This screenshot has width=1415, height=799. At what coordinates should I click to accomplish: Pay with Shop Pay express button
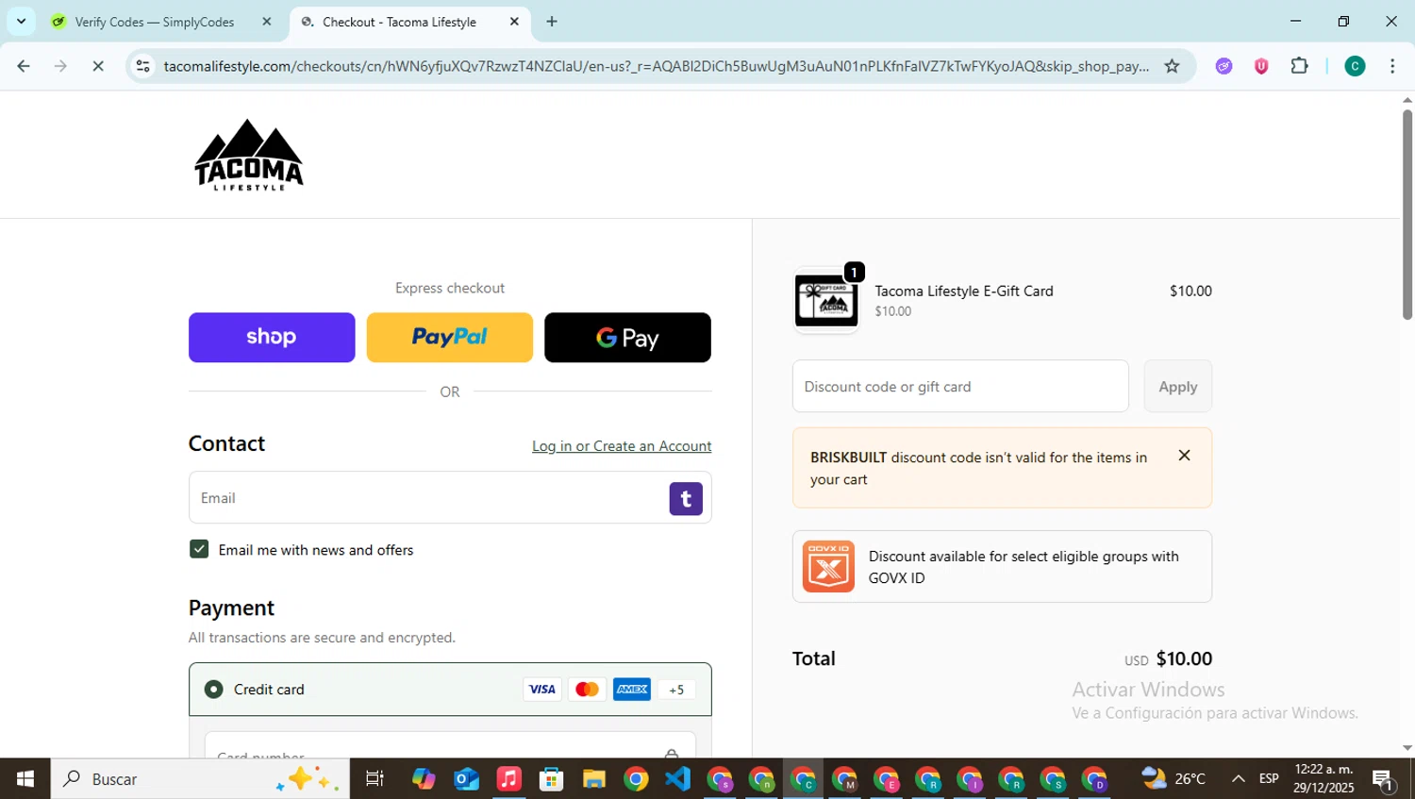tap(272, 338)
